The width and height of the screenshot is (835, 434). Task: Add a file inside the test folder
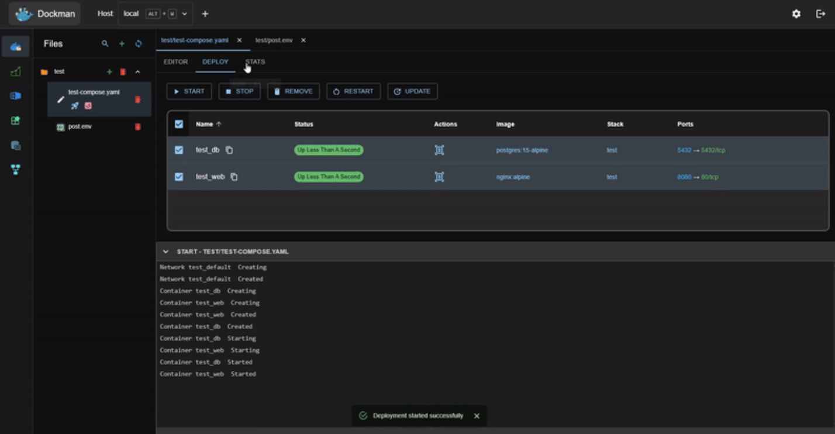tap(109, 71)
